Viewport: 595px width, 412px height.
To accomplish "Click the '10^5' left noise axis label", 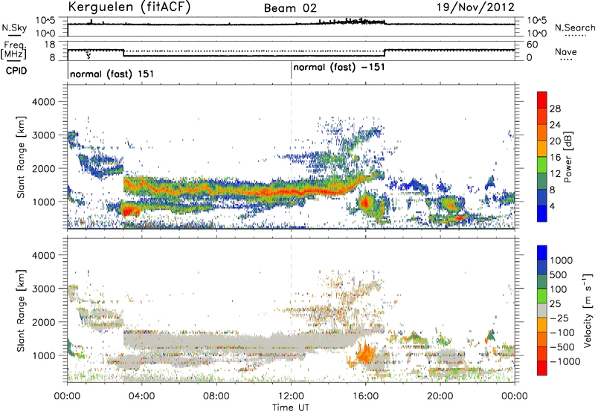I will pos(45,20).
